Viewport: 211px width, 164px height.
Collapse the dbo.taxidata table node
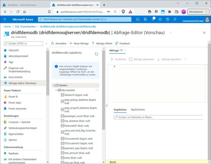click(x=56, y=90)
